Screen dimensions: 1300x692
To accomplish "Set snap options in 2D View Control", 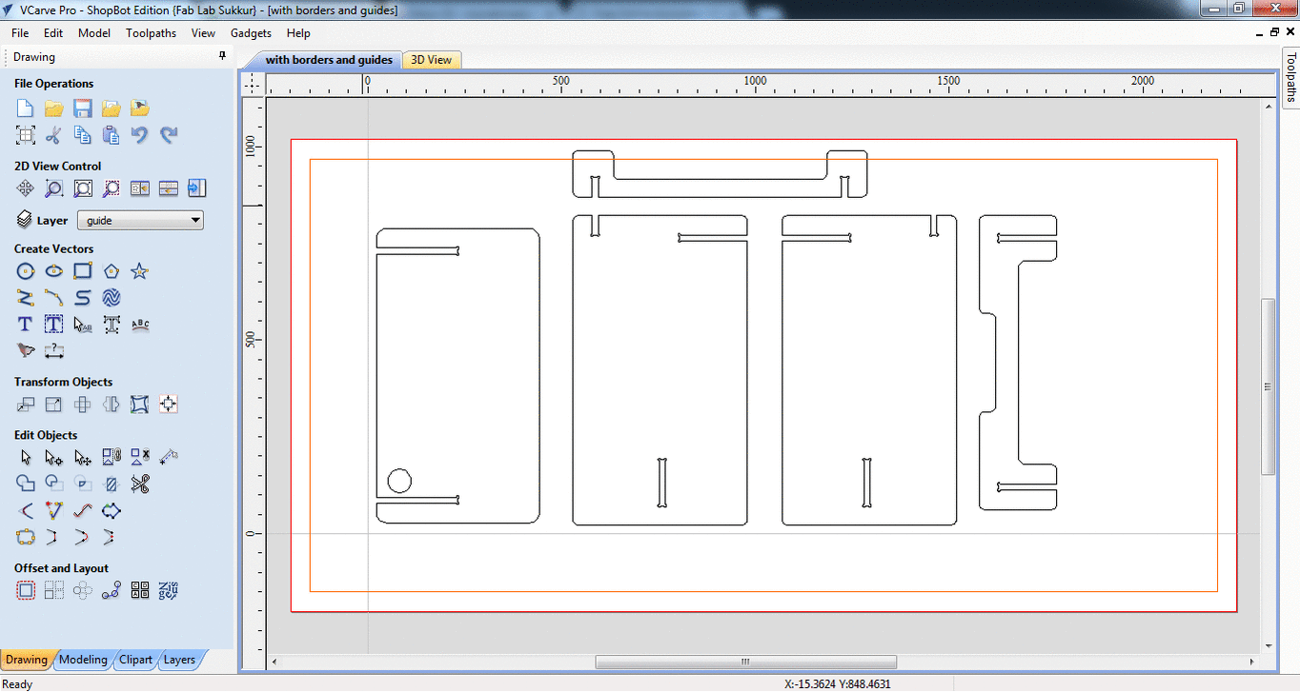I will coord(140,188).
